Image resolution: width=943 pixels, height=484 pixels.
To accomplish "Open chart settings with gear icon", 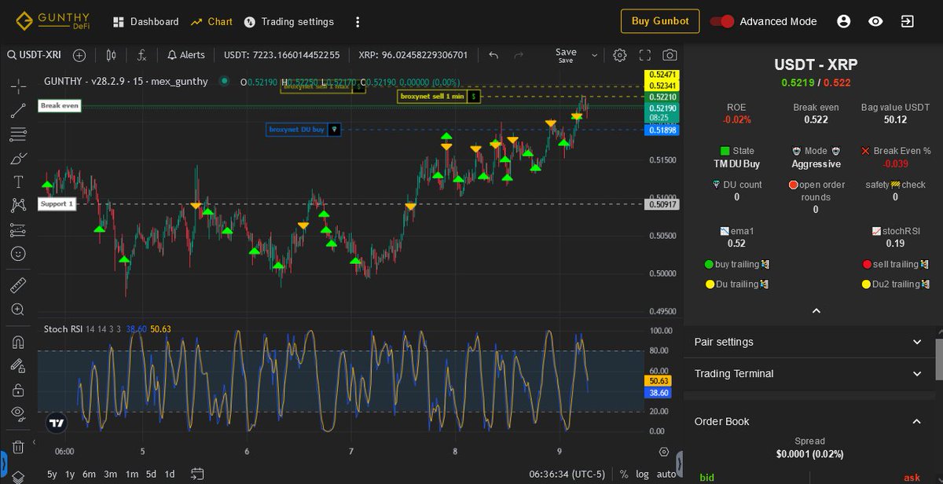I will (619, 55).
